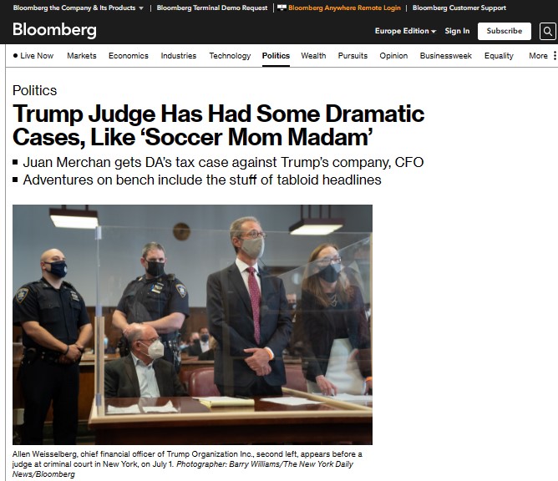The width and height of the screenshot is (558, 481).
Task: Open Bloomberg Terminal Demo Request link
Action: tap(211, 8)
